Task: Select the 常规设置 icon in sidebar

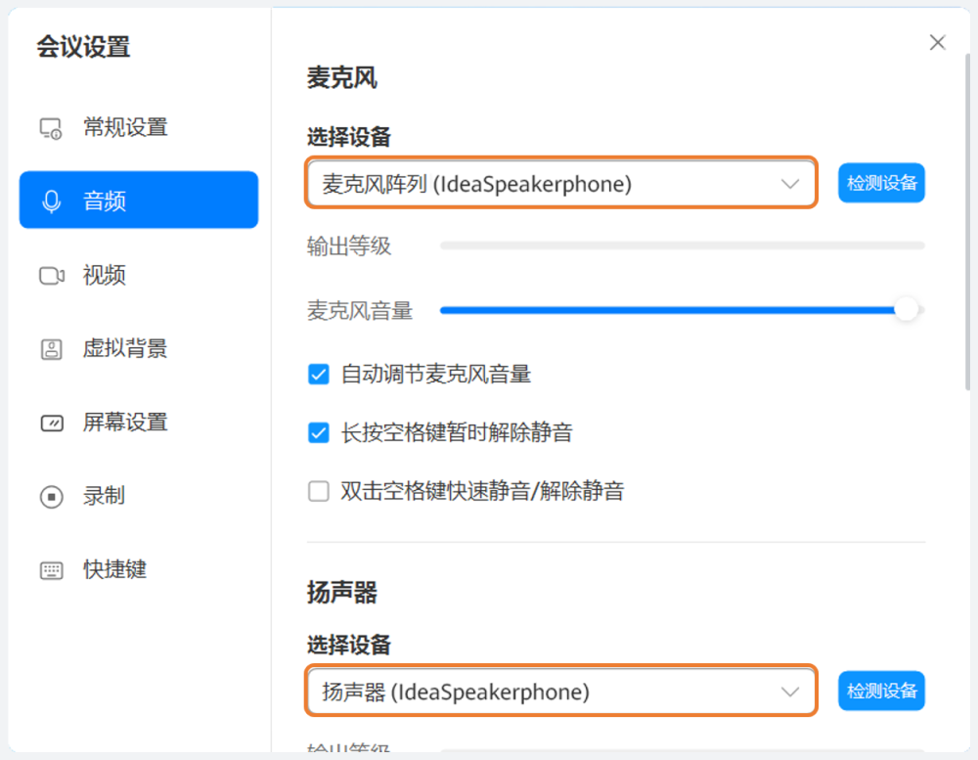Action: click(51, 126)
